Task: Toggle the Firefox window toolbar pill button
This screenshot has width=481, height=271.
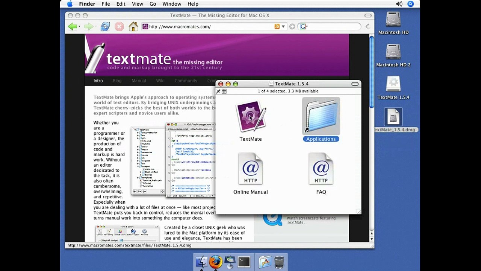Action: click(x=368, y=15)
